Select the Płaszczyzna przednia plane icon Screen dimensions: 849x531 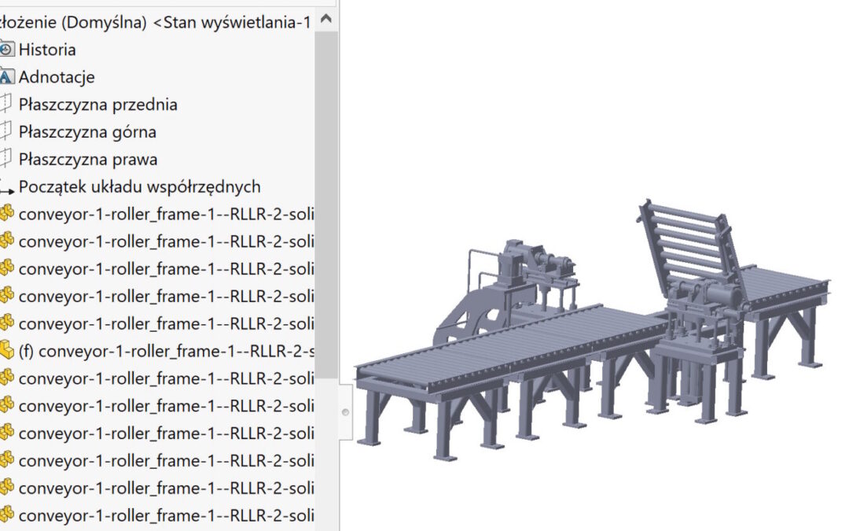coord(7,105)
